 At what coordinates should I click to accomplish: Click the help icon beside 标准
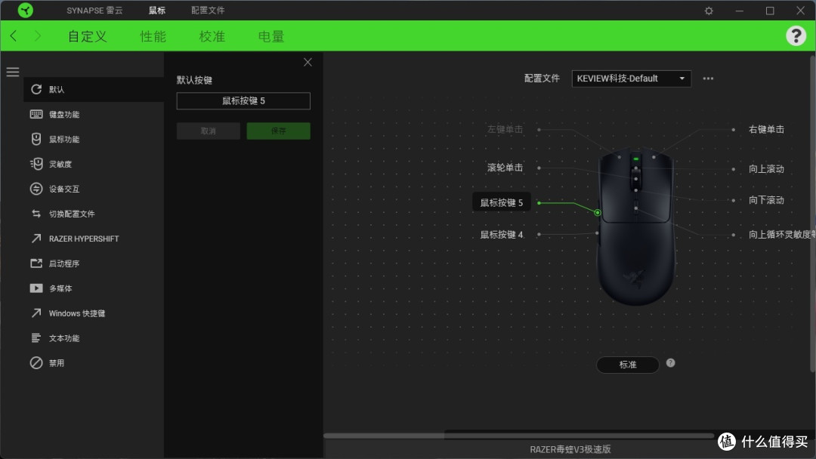tap(670, 363)
